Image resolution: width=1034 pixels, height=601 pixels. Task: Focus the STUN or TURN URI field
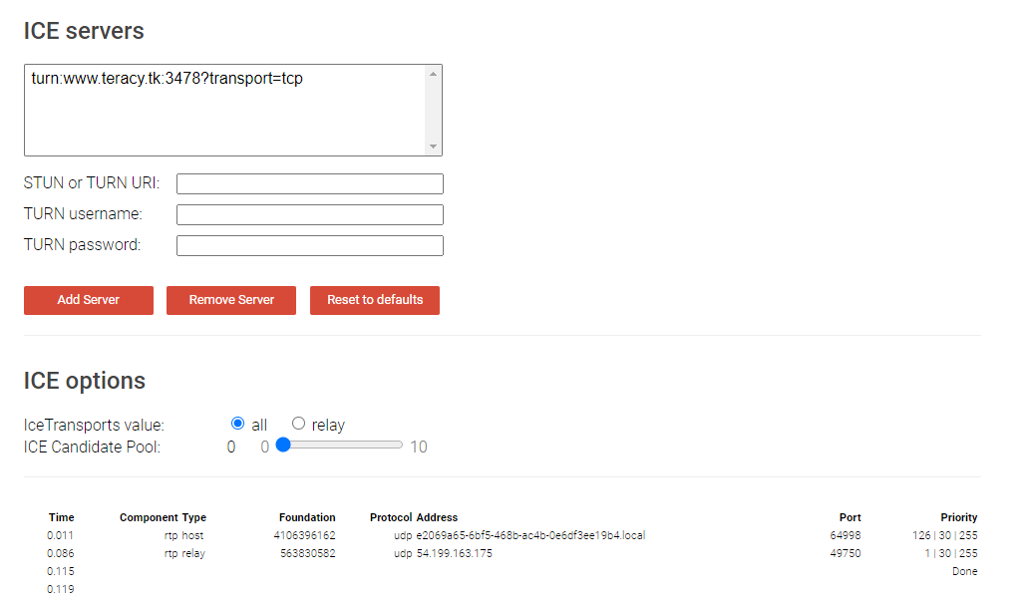(x=310, y=183)
